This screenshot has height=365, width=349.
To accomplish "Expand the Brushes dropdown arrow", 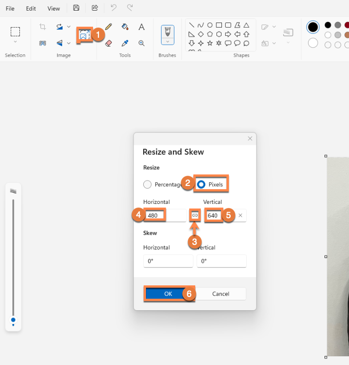I will point(168,41).
